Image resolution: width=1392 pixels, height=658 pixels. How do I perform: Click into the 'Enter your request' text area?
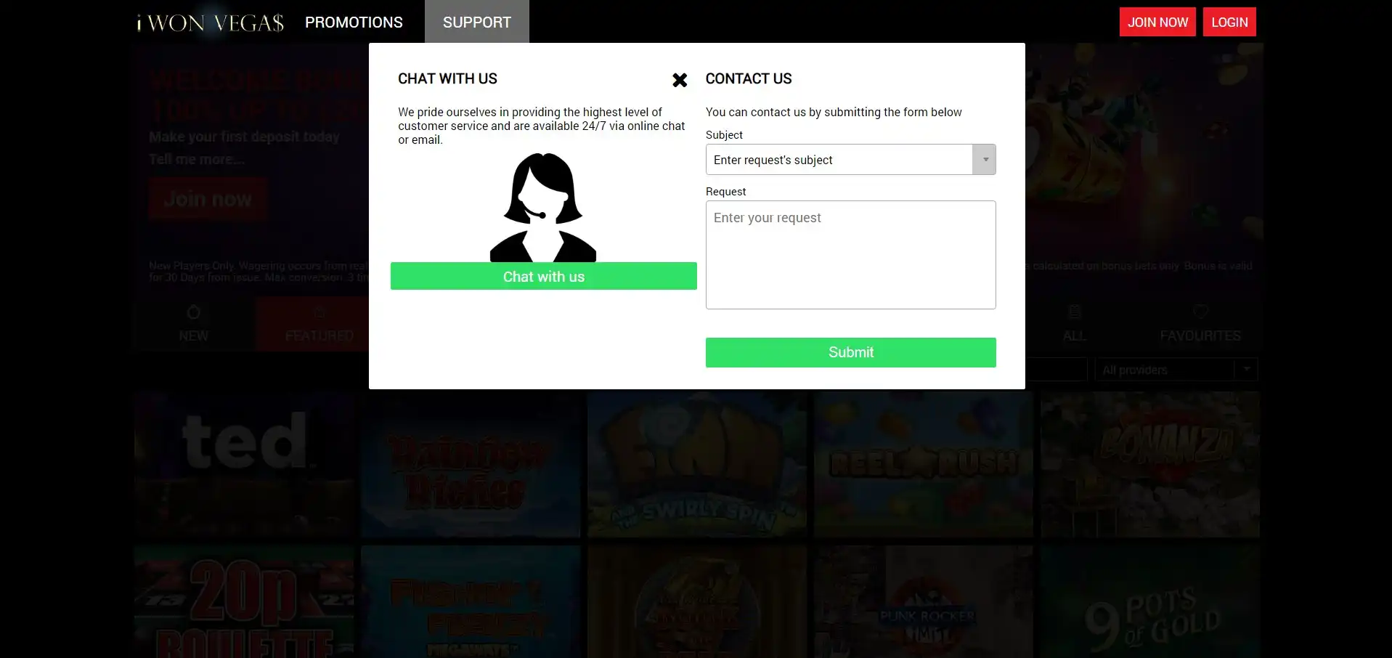[850, 255]
